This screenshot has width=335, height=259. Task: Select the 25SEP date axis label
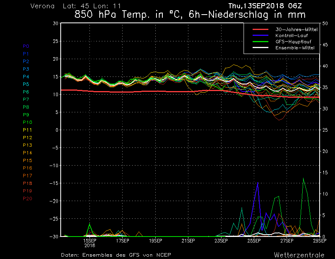(254, 240)
